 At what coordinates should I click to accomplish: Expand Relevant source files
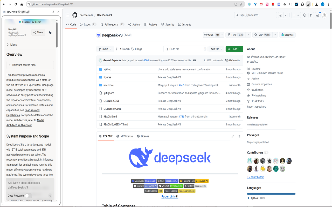click(x=30, y=65)
